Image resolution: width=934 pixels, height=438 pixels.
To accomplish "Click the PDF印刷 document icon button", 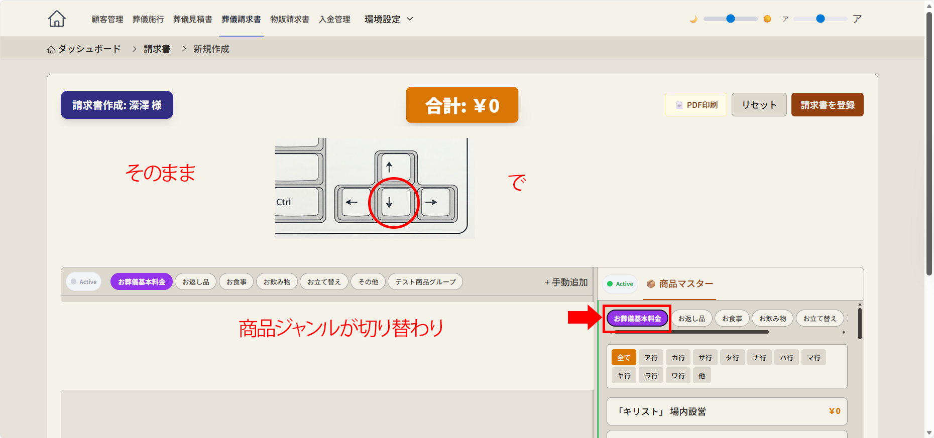I will tap(696, 105).
